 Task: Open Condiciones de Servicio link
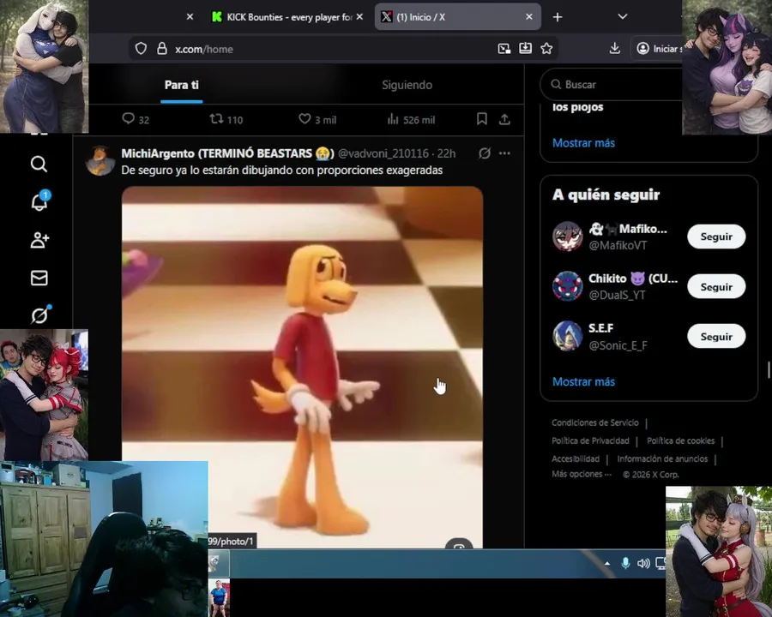(x=594, y=422)
